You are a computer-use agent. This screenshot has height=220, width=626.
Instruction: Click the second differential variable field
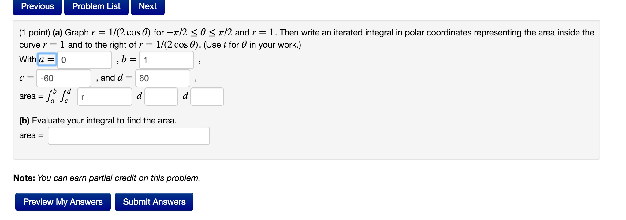pyautogui.click(x=207, y=97)
